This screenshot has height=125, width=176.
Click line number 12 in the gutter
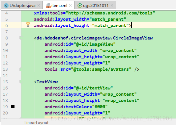pos(5,63)
